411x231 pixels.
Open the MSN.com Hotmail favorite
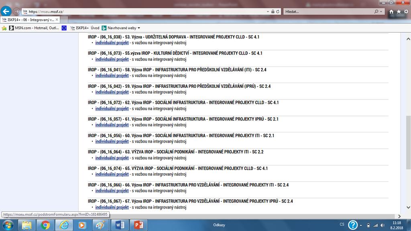pos(34,28)
